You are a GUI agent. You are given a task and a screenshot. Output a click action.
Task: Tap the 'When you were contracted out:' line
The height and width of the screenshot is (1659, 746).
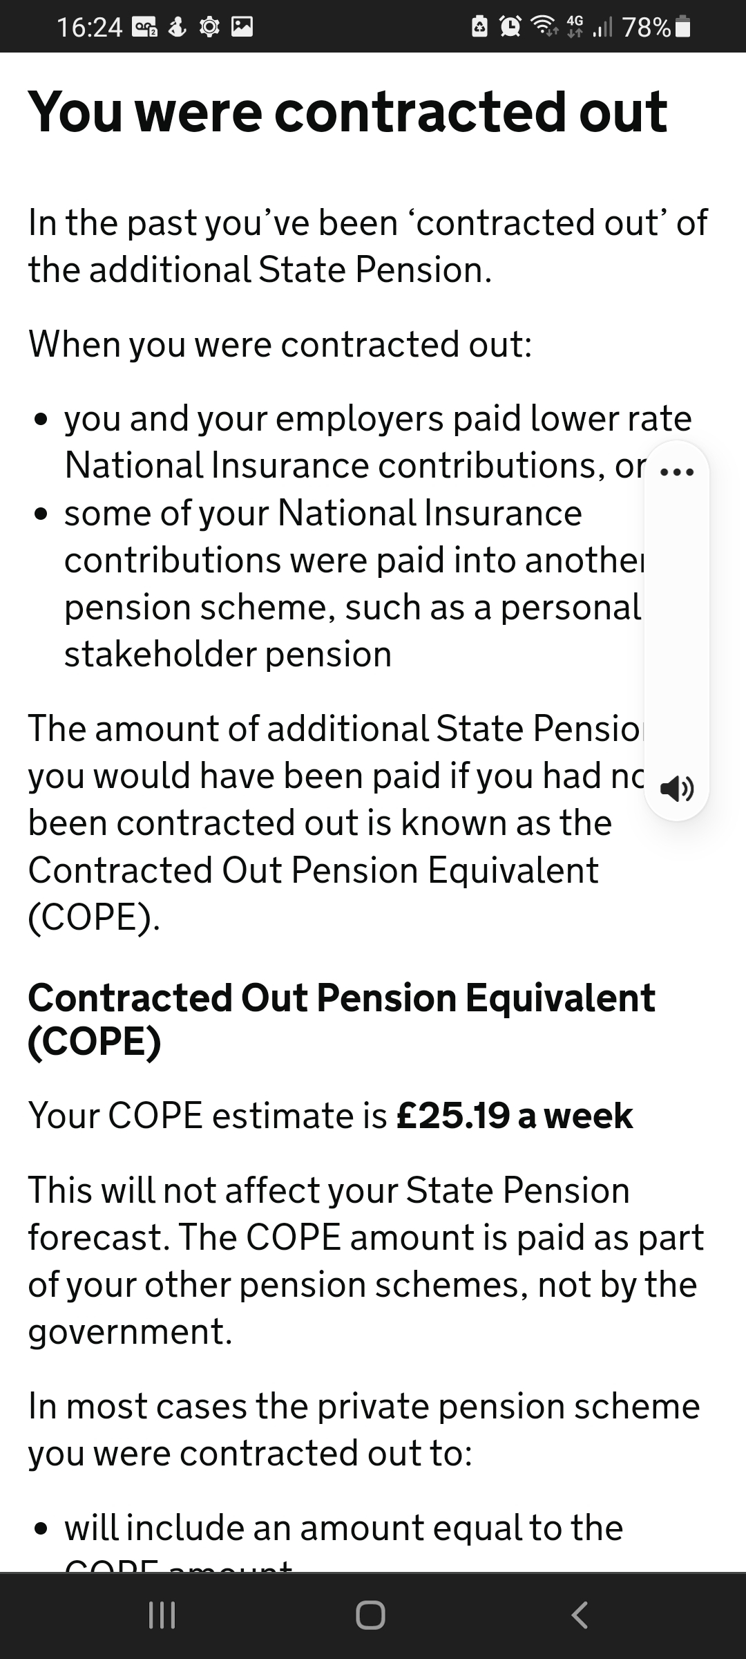pos(280,344)
